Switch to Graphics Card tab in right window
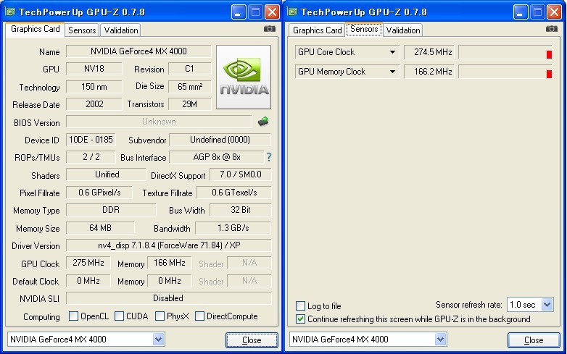 (317, 30)
